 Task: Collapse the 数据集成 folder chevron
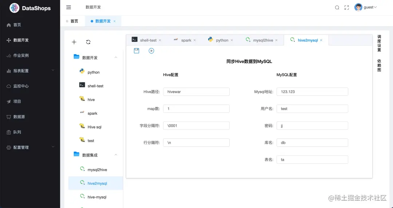pyautogui.click(x=116, y=155)
